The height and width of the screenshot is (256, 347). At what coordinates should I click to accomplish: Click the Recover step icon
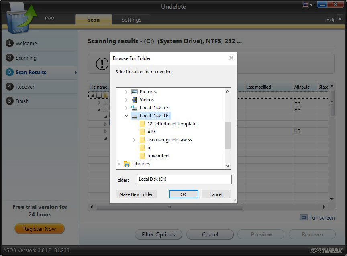9,87
